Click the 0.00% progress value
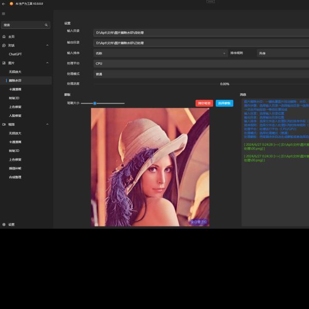309x309 pixels. [225, 84]
